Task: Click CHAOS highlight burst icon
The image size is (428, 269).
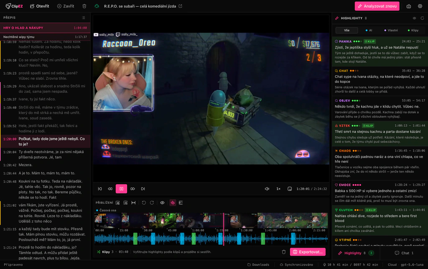Action: tap(336, 151)
